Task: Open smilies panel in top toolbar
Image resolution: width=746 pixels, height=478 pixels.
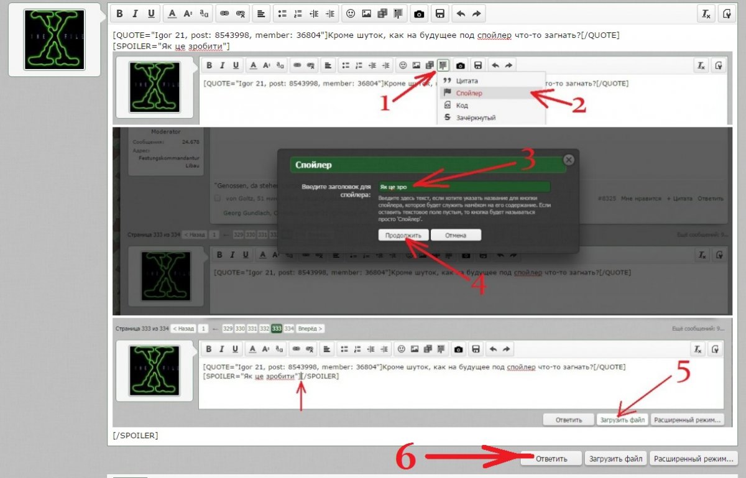Action: (x=351, y=13)
